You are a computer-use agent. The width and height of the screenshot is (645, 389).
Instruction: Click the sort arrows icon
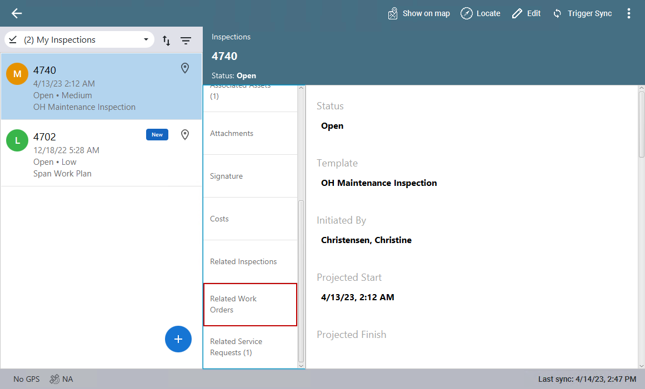point(166,40)
